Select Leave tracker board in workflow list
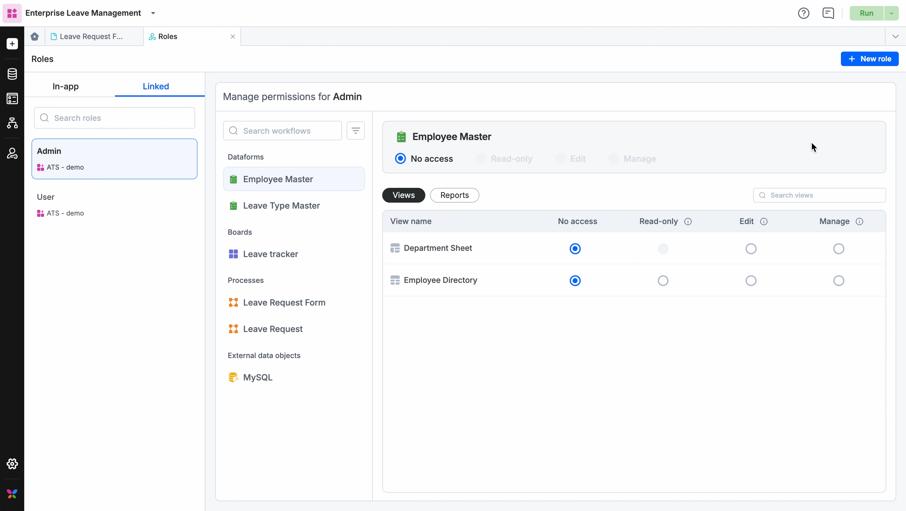 click(270, 254)
